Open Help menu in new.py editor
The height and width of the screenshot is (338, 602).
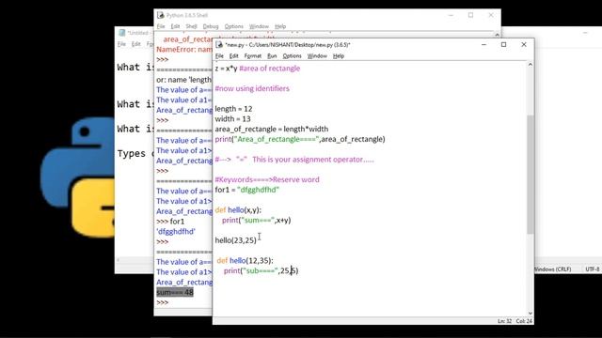(x=339, y=56)
